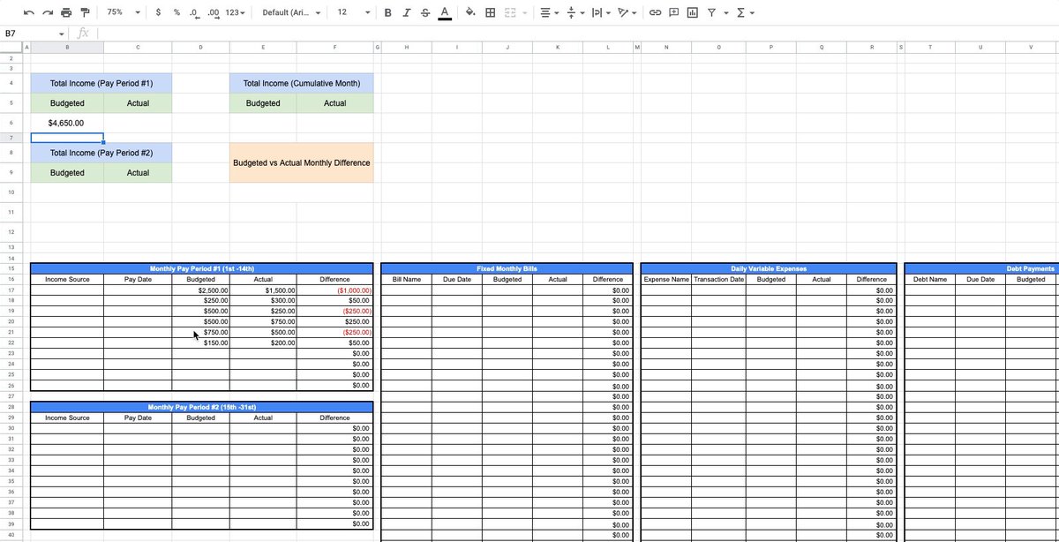Open the 75% zoom dropdown
The height and width of the screenshot is (542, 1059).
(123, 12)
